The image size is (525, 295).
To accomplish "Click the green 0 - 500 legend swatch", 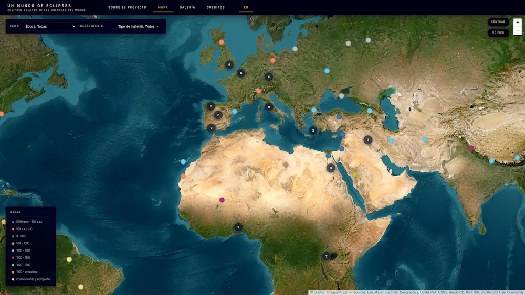I will 13,236.
